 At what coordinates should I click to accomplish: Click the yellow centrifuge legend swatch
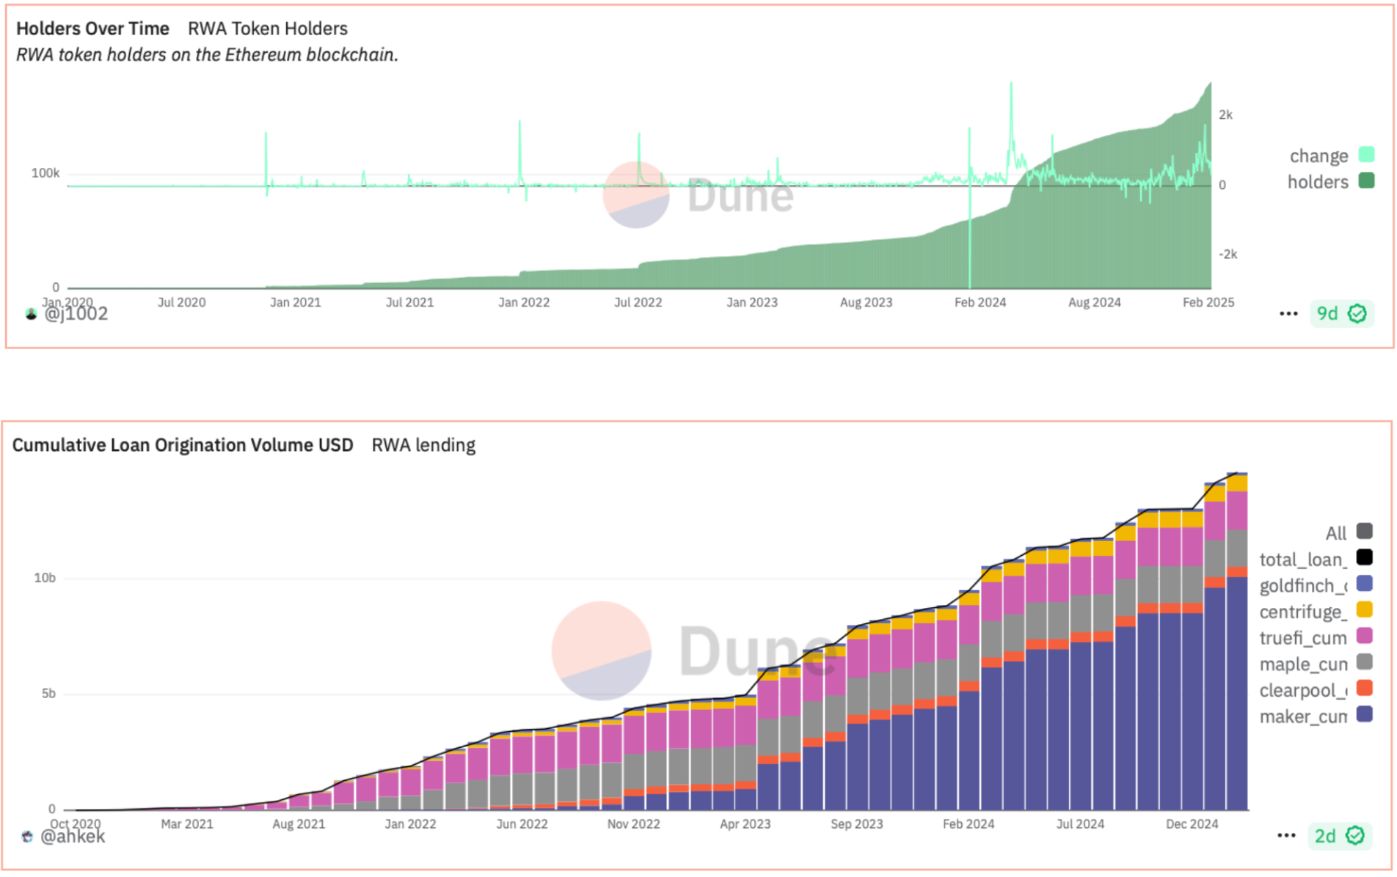coord(1365,609)
